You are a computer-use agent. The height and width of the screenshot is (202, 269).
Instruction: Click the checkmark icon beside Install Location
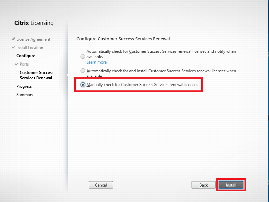[13, 48]
